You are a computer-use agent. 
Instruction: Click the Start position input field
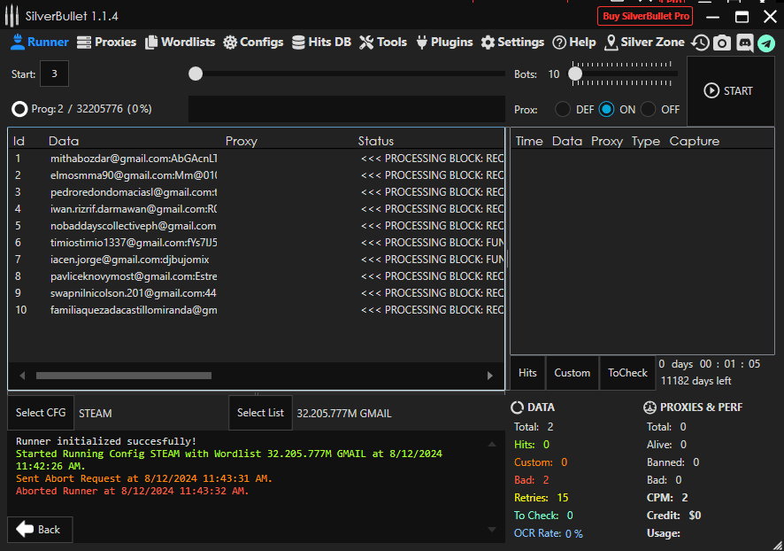(54, 74)
